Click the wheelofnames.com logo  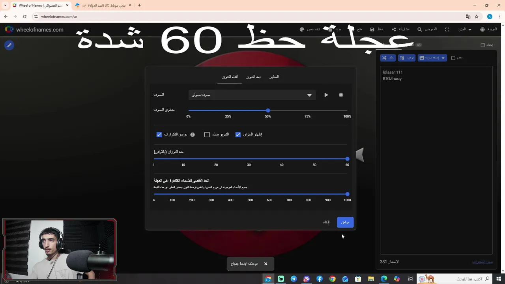[34, 30]
